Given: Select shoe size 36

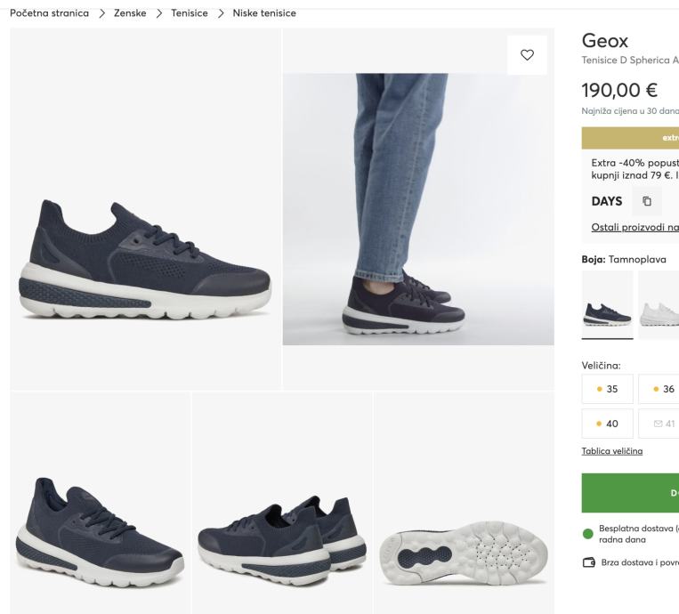Looking at the screenshot, I should [663, 389].
